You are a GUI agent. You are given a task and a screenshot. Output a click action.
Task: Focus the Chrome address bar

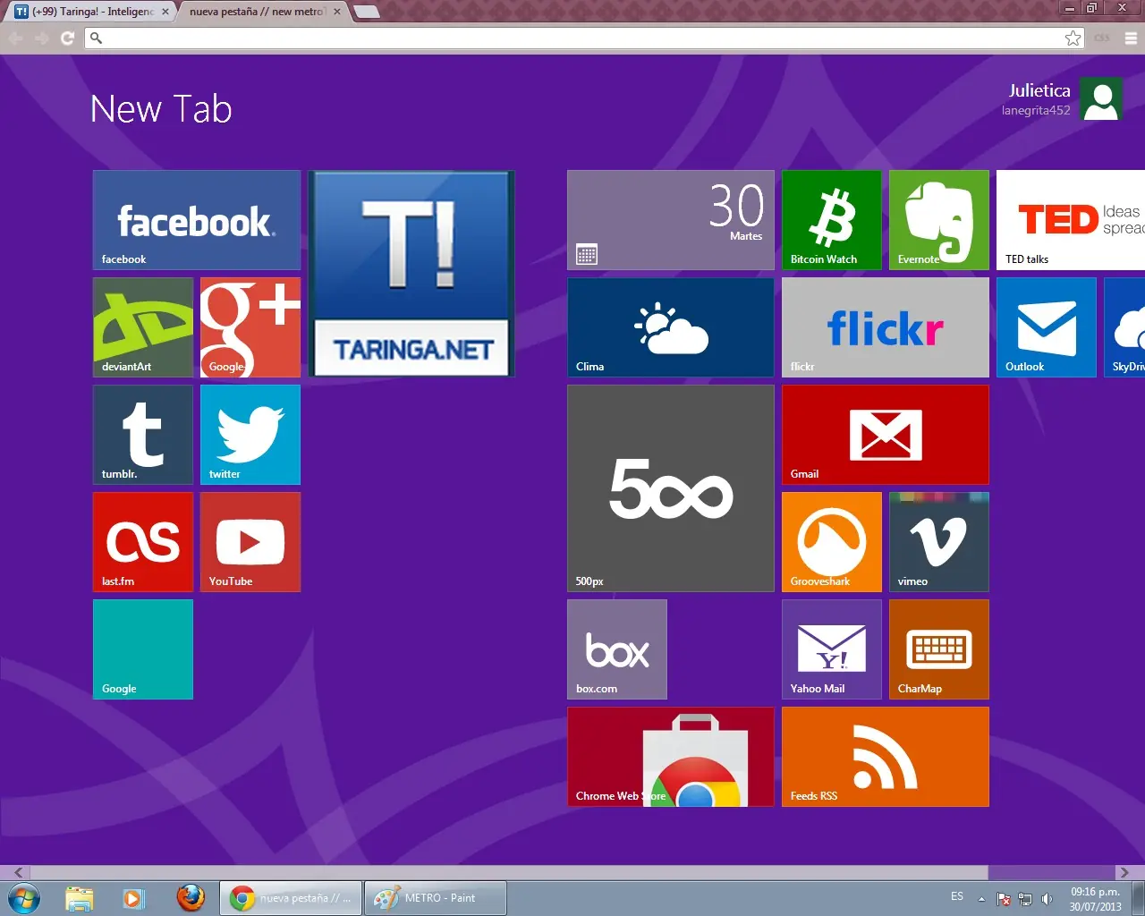tap(585, 38)
